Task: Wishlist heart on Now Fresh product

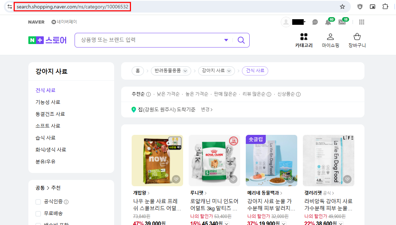Action: [176, 179]
